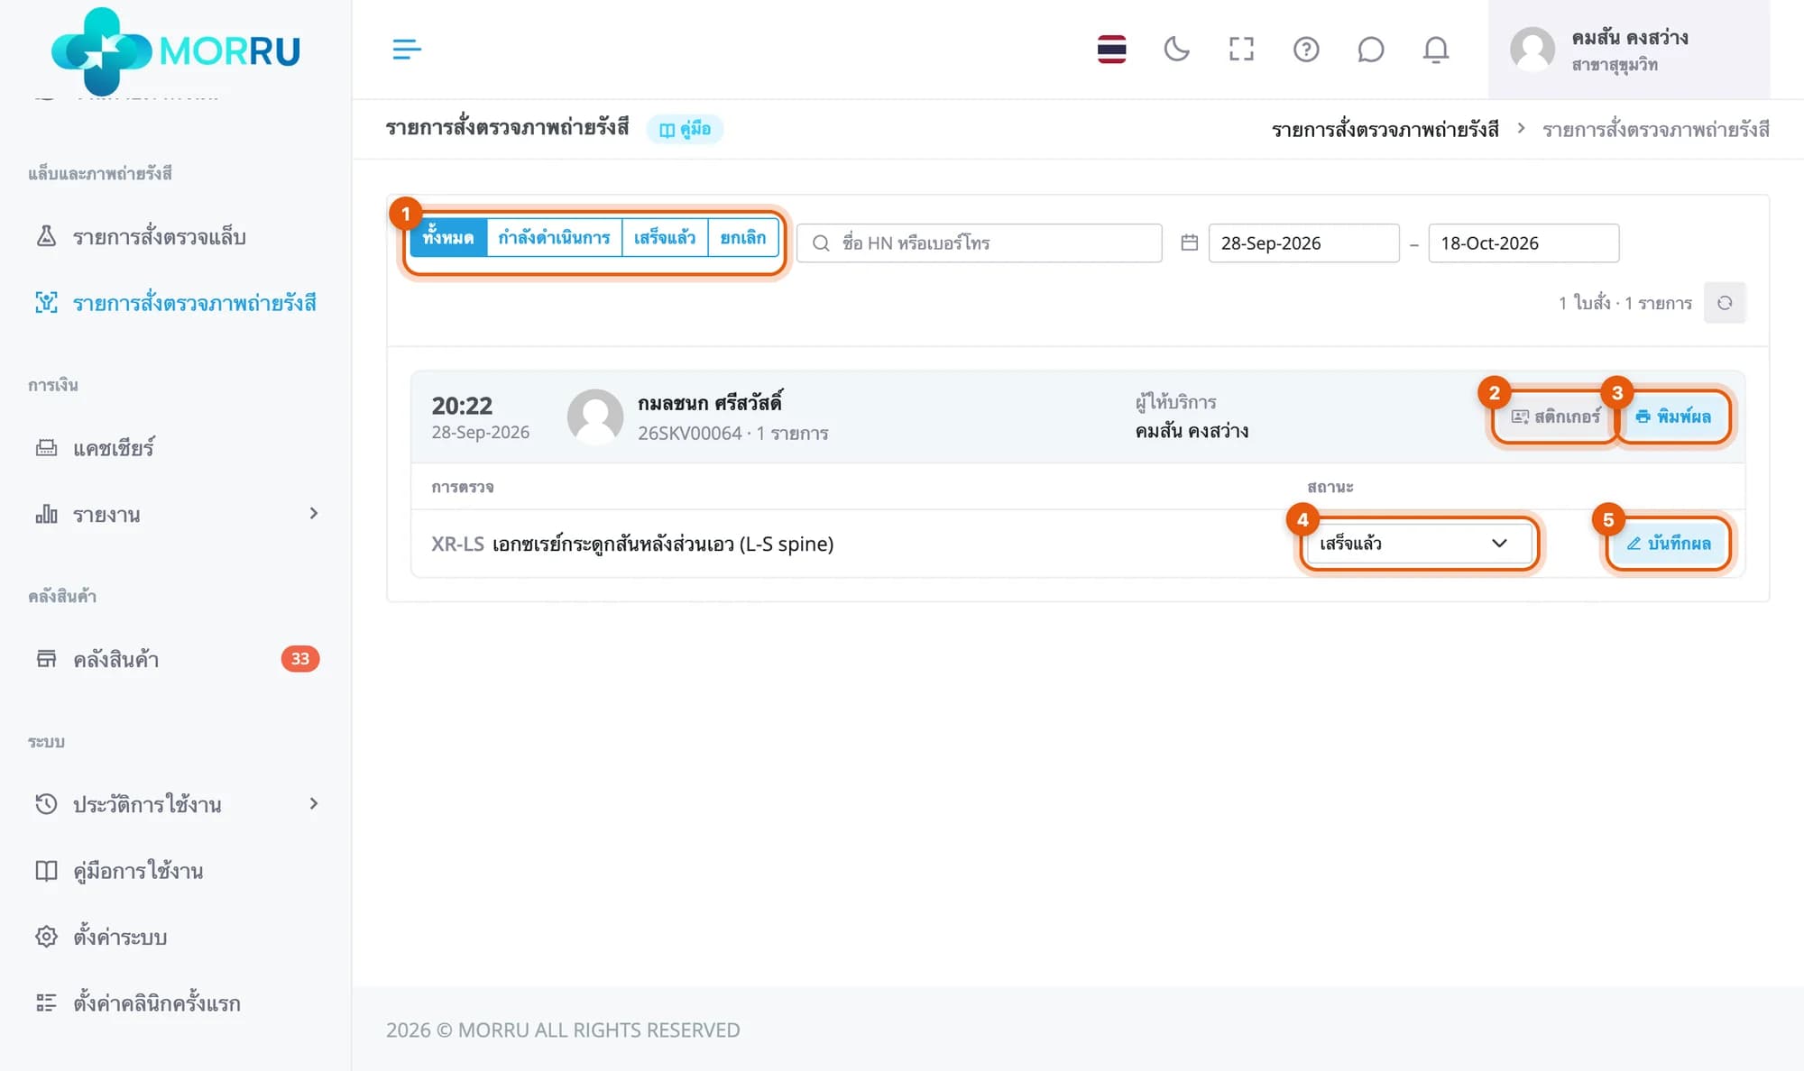The width and height of the screenshot is (1804, 1071).
Task: Open user profile คมสัน คงสว่าง
Action: pos(1629,50)
